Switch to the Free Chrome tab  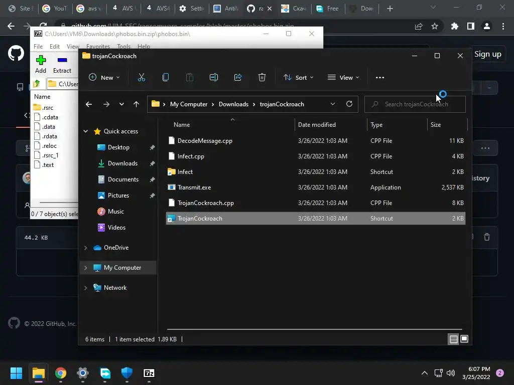[x=328, y=9]
